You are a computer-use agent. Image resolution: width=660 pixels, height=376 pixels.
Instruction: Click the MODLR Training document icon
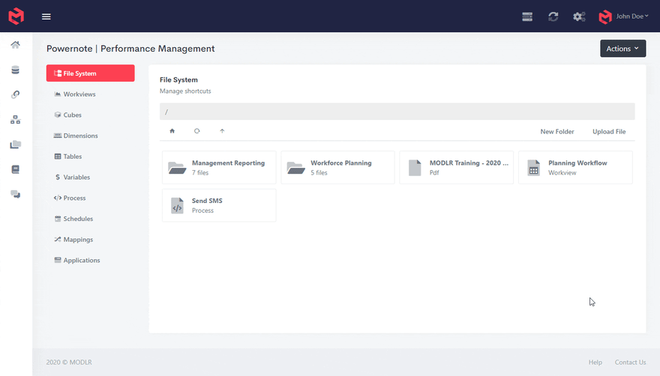pyautogui.click(x=415, y=168)
